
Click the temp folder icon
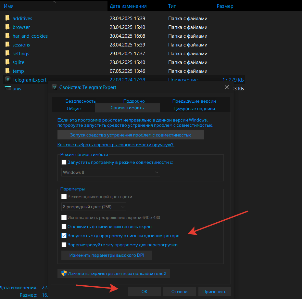coord(7,71)
